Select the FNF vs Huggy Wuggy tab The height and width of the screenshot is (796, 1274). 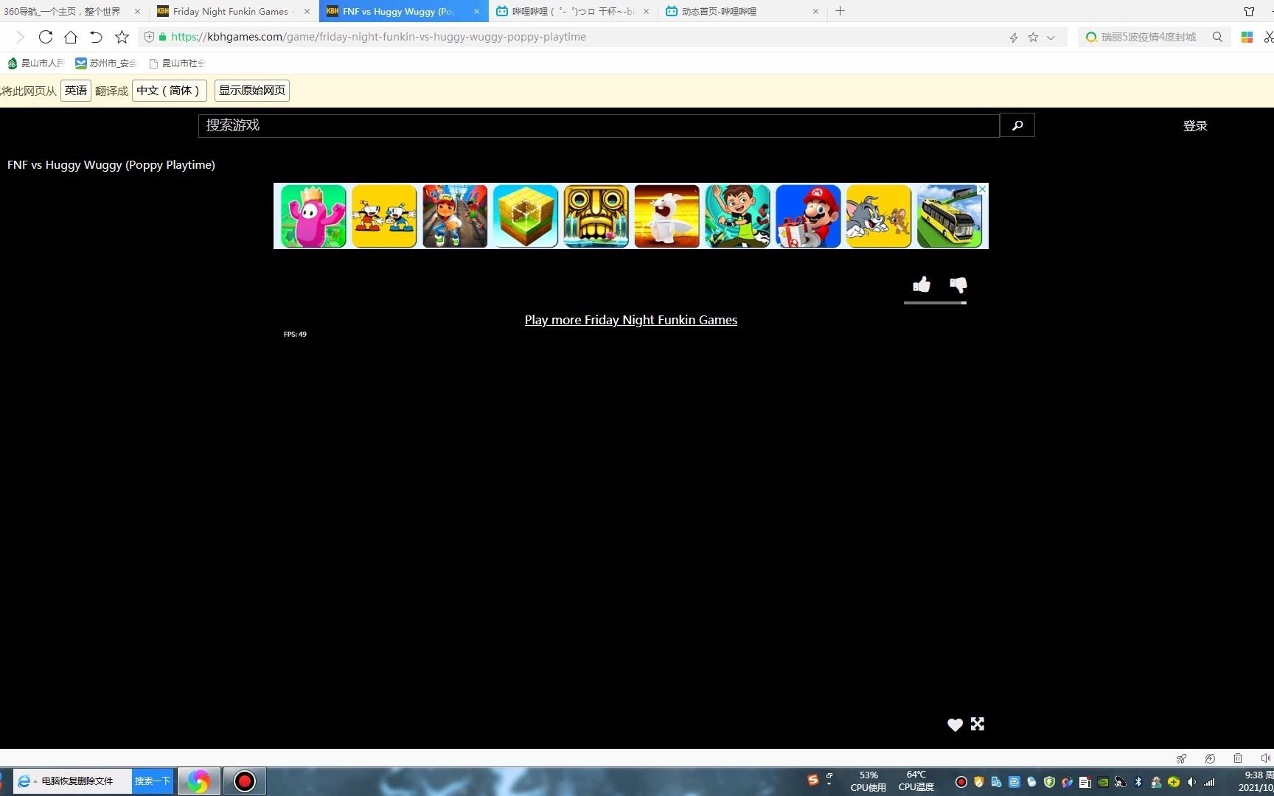(403, 11)
